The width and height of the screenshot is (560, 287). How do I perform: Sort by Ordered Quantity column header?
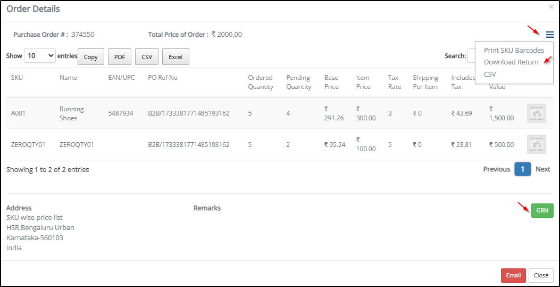260,82
